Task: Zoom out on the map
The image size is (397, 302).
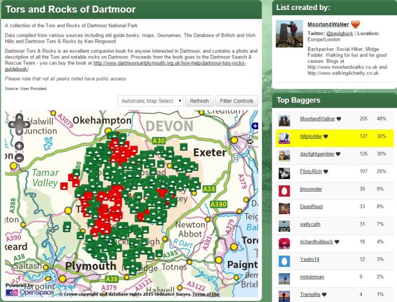Action: pyautogui.click(x=19, y=157)
